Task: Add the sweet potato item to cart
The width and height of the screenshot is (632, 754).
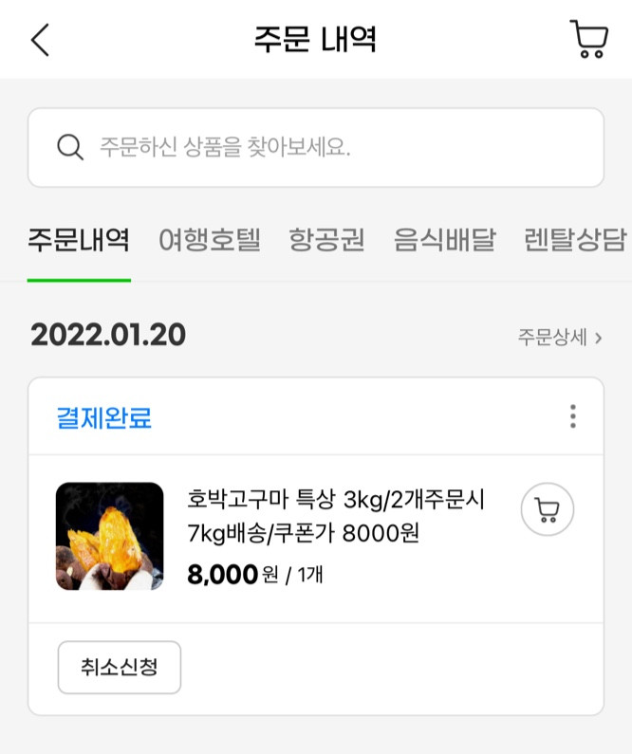Action: [x=548, y=509]
